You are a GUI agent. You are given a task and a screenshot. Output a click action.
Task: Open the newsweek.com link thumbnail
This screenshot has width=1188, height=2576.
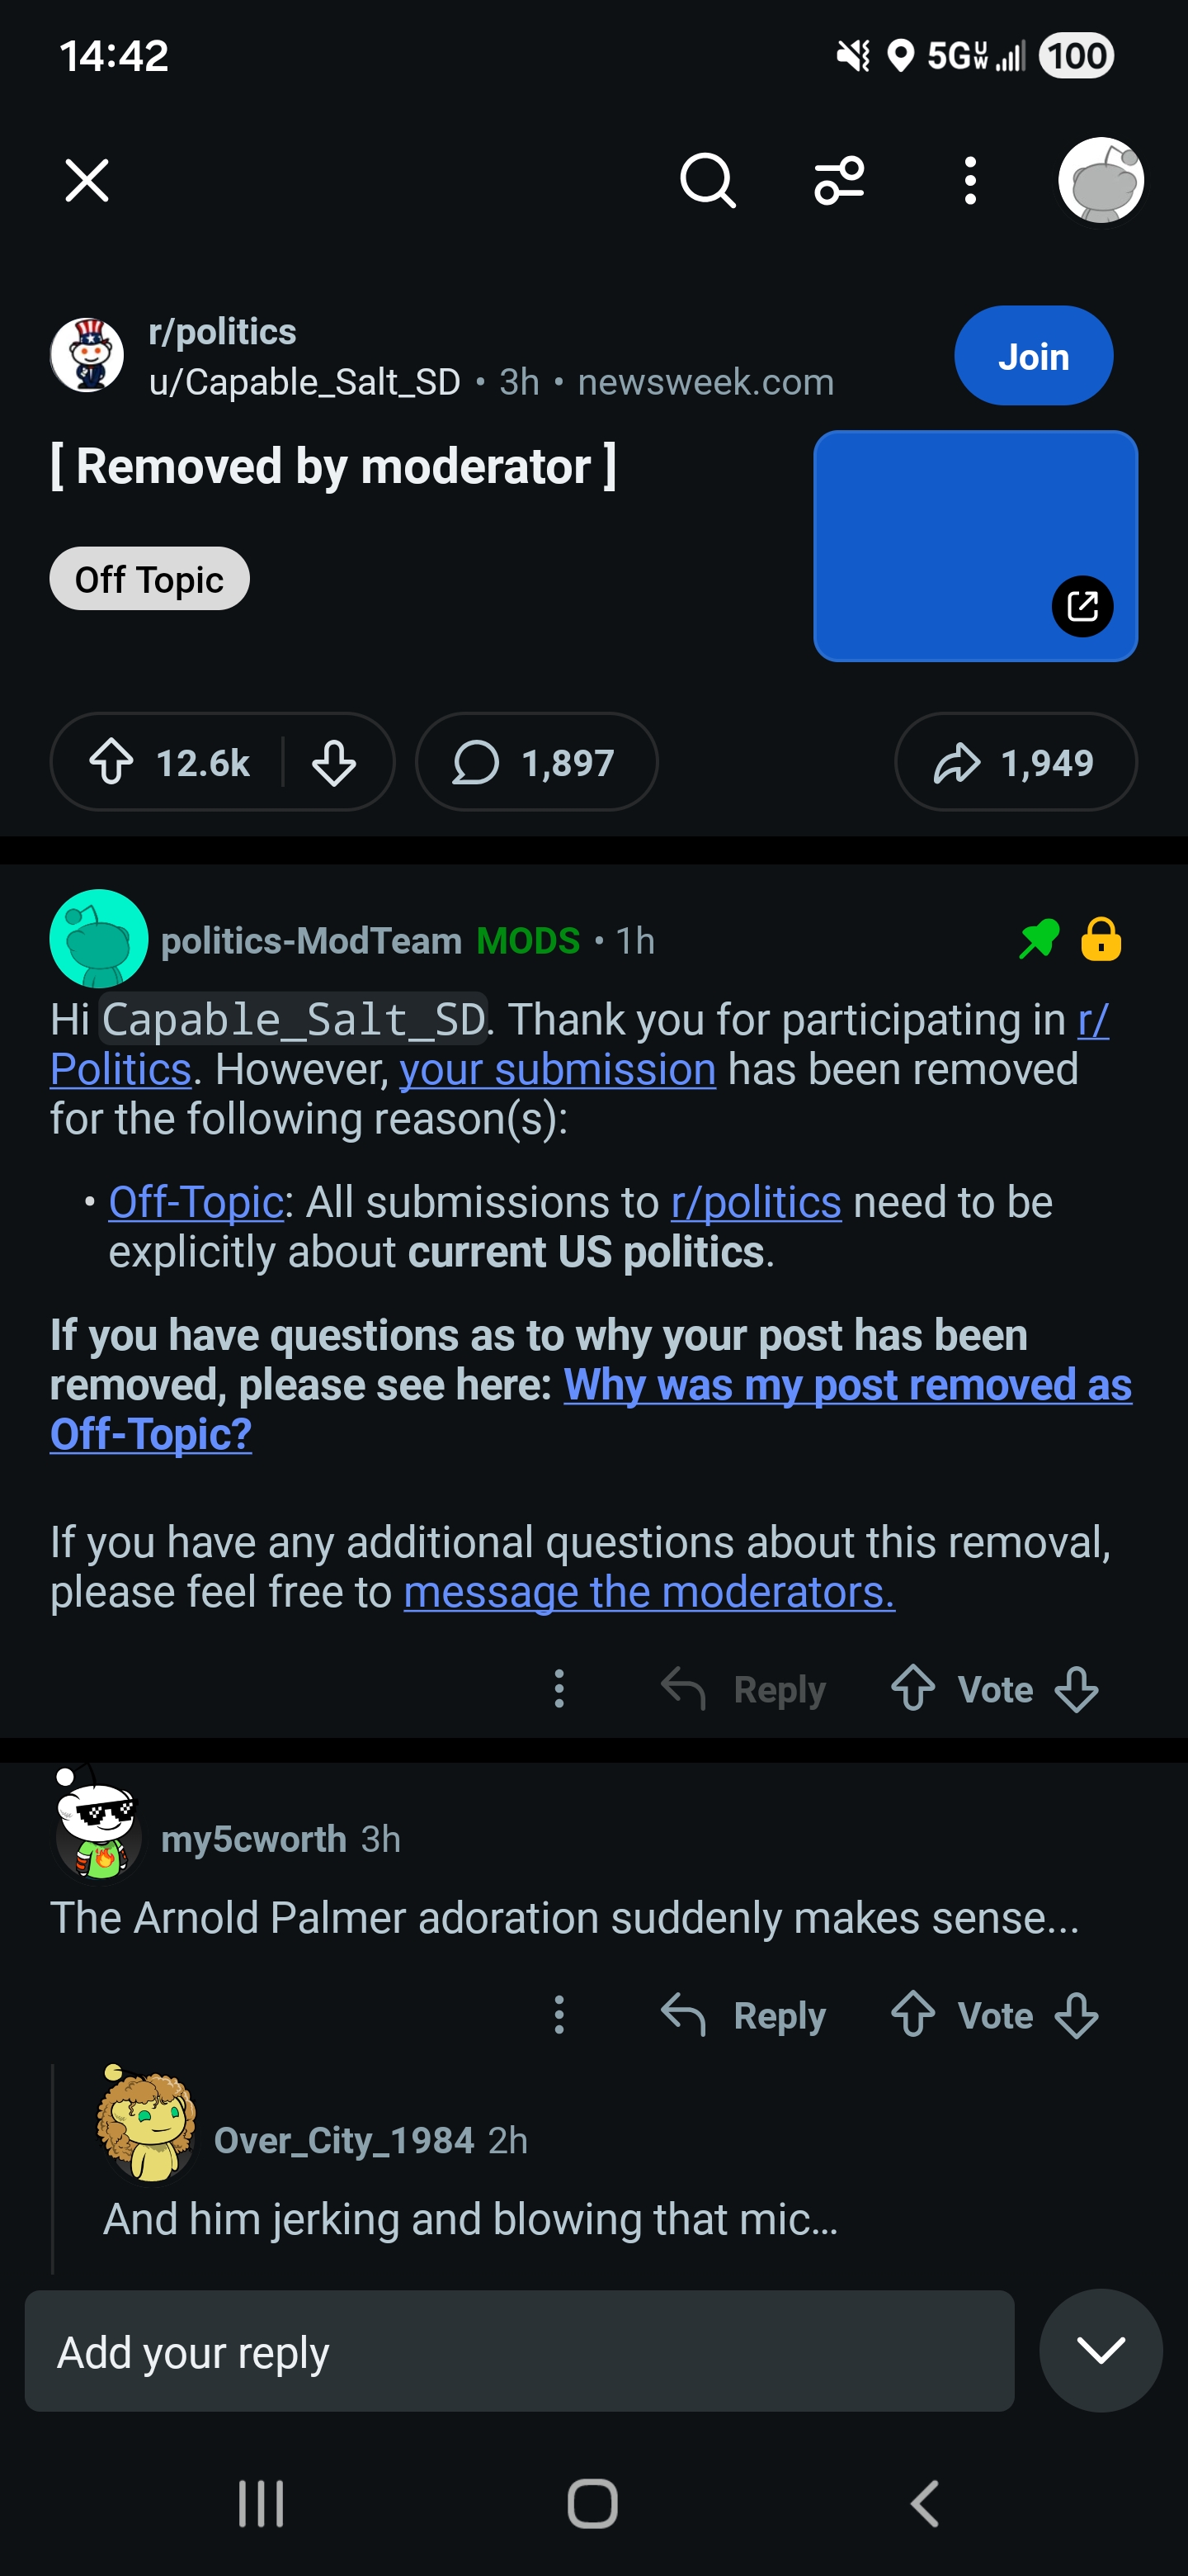pos(975,546)
